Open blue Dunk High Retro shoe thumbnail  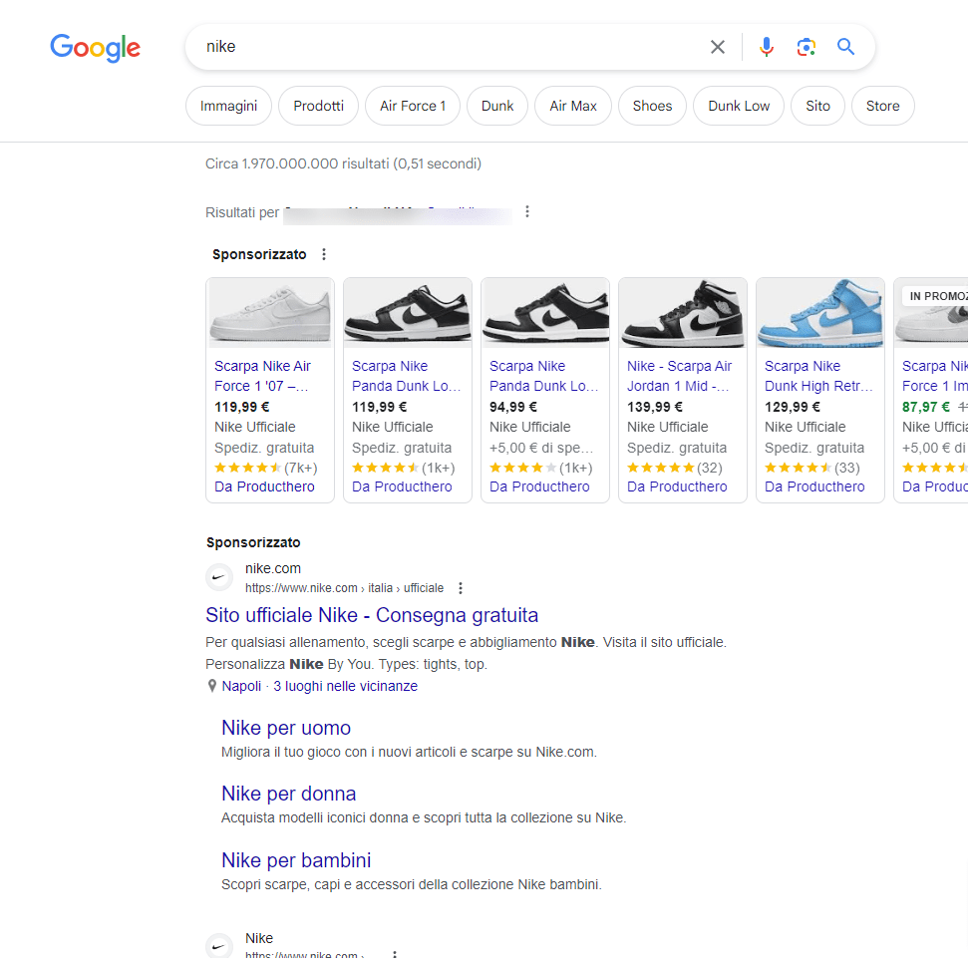coord(820,313)
